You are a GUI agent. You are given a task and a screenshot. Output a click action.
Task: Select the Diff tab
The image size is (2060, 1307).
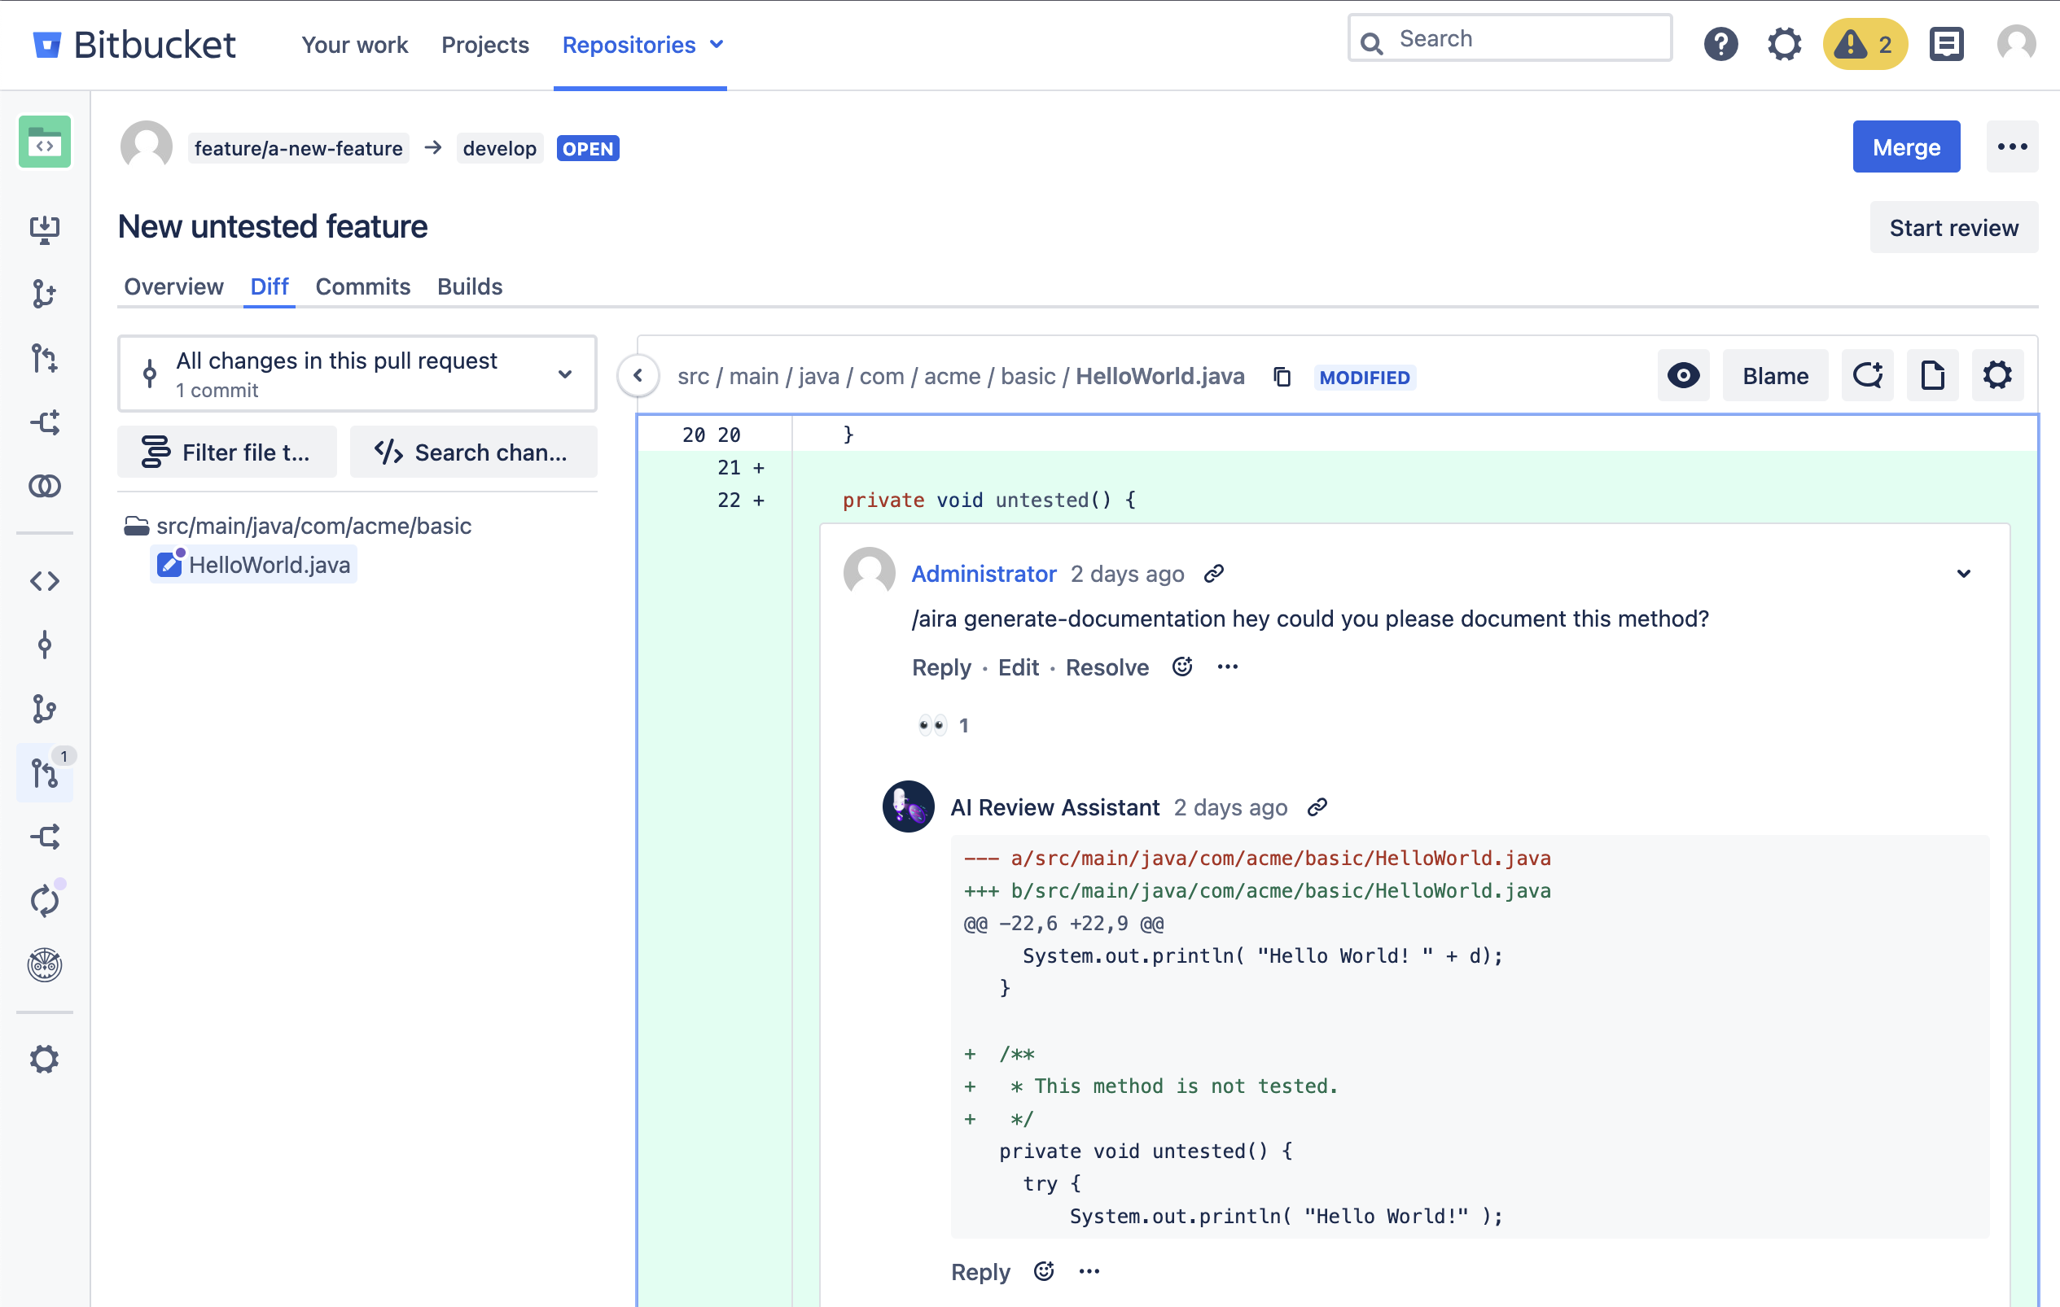(x=265, y=285)
